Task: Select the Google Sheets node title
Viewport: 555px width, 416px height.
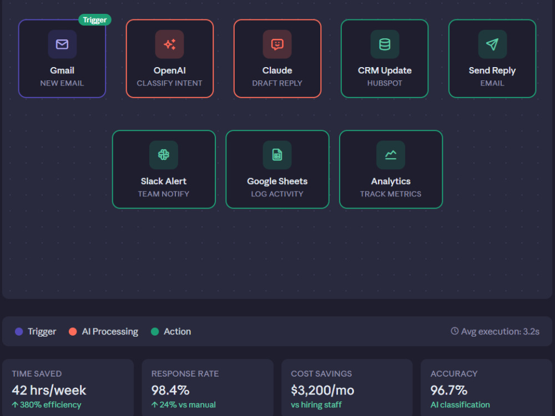Action: point(277,181)
